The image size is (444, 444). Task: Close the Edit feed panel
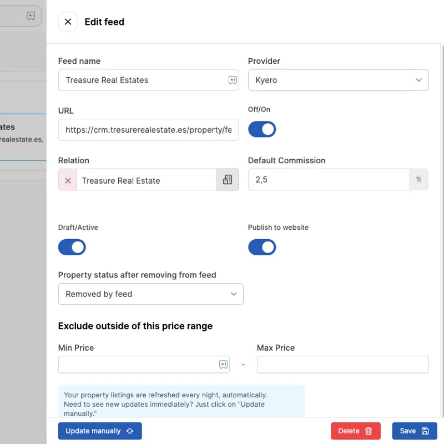(x=68, y=22)
